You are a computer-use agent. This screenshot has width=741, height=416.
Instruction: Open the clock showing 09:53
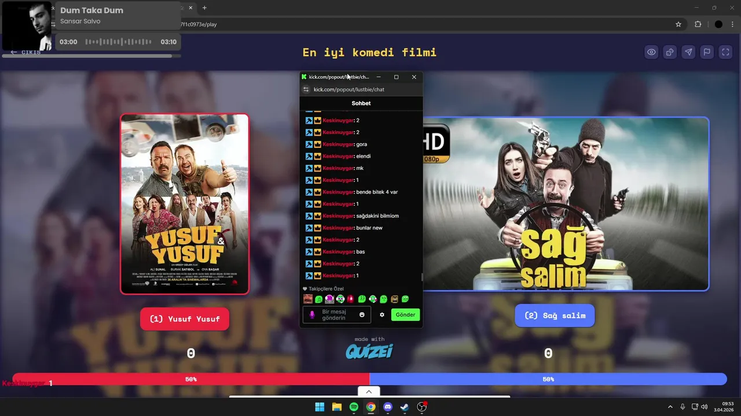pyautogui.click(x=724, y=407)
